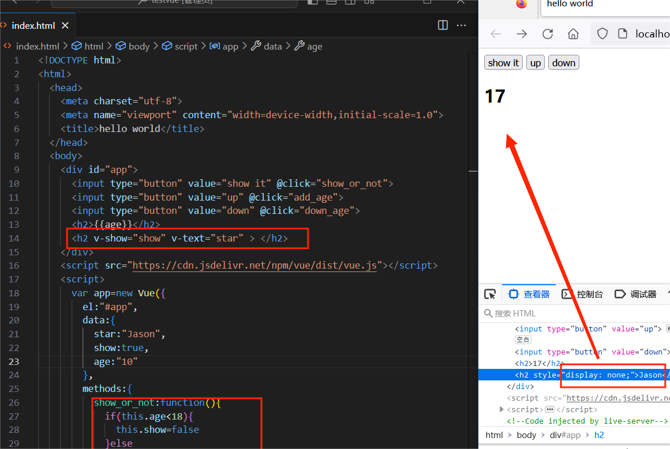This screenshot has height=449, width=670.
Task: Switch to the 查看器 inspector tab
Action: click(x=529, y=294)
